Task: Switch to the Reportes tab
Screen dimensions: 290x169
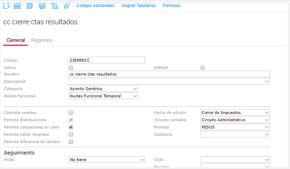Action: click(42, 40)
